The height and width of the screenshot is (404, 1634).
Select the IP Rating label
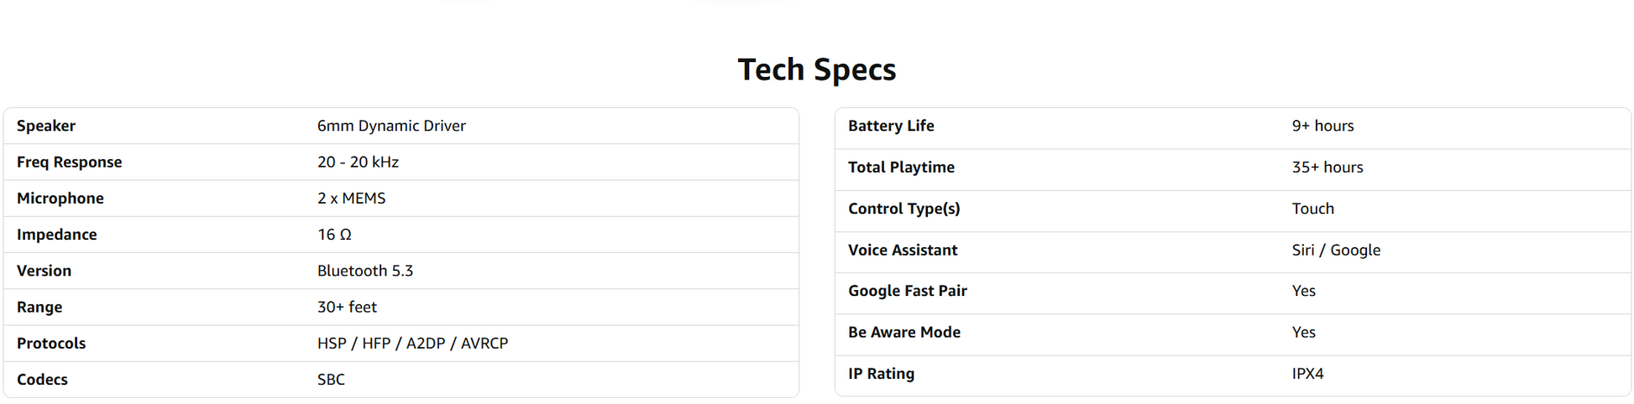881,374
